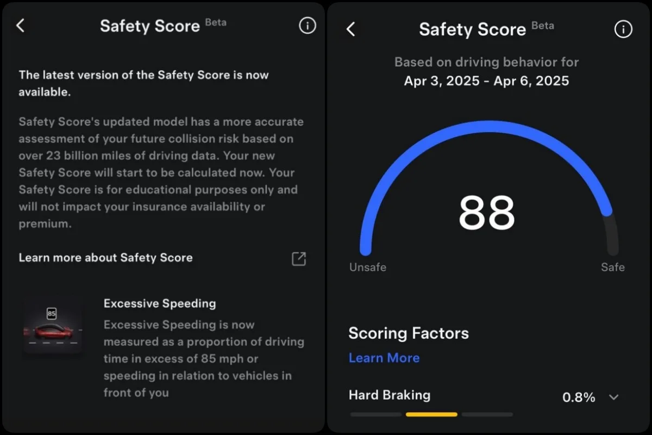Open the external link icon beside Learn more
This screenshot has width=652, height=435.
(298, 259)
